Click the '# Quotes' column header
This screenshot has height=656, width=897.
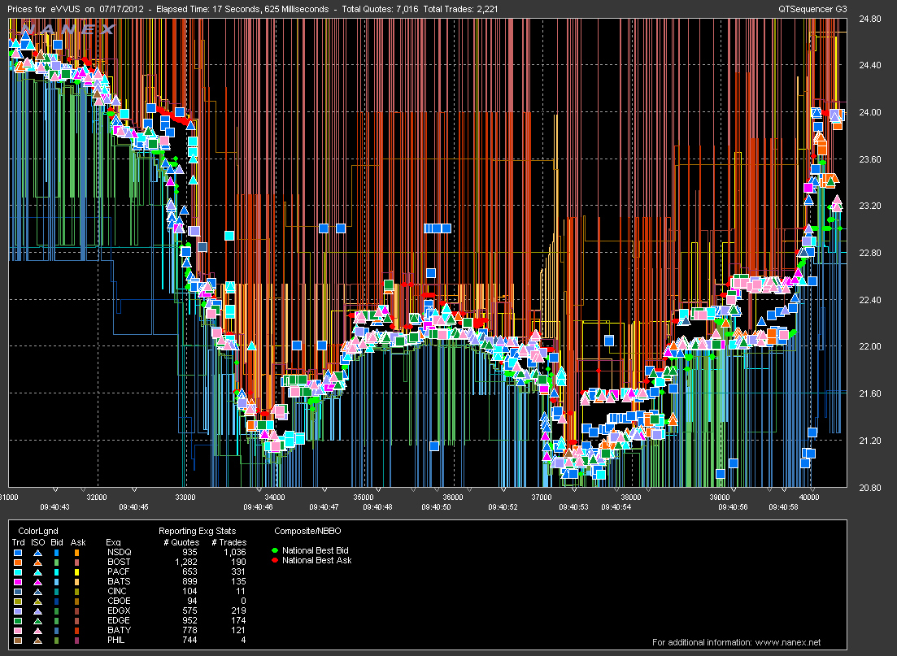click(181, 542)
